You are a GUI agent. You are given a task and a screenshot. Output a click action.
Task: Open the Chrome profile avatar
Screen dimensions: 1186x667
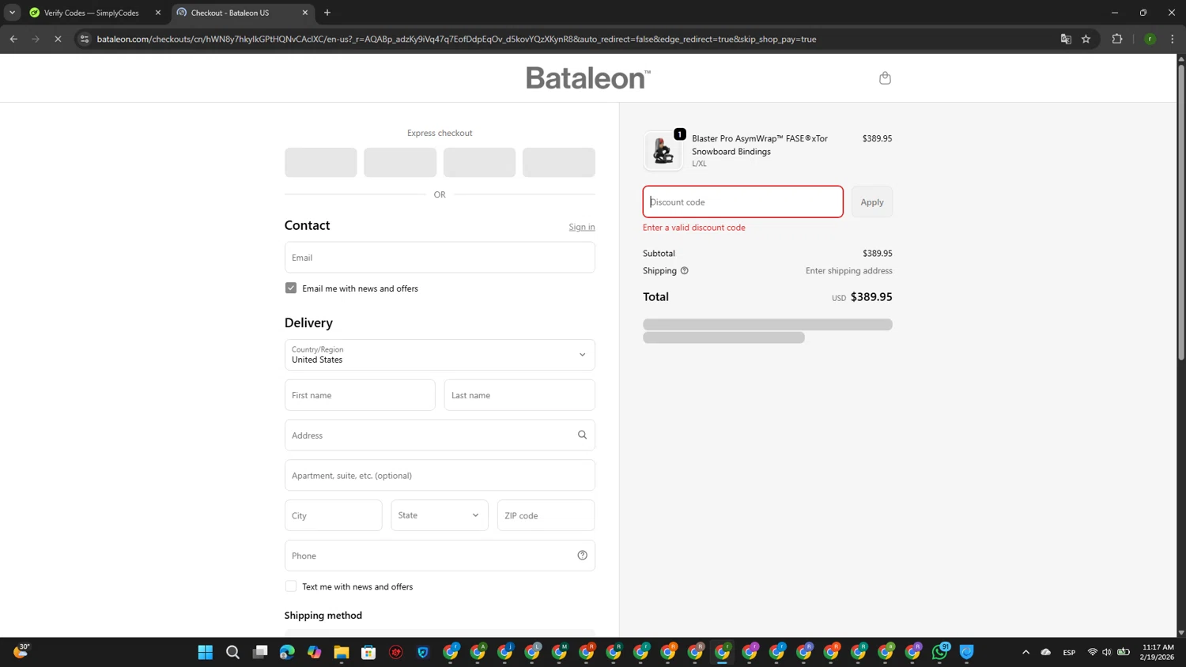click(1150, 39)
